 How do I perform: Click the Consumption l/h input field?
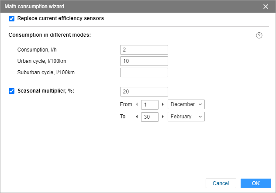click(x=144, y=50)
